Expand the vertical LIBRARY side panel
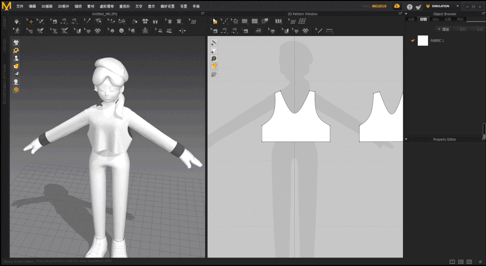Screen dimensions: 486x266 pyautogui.click(x=4, y=23)
